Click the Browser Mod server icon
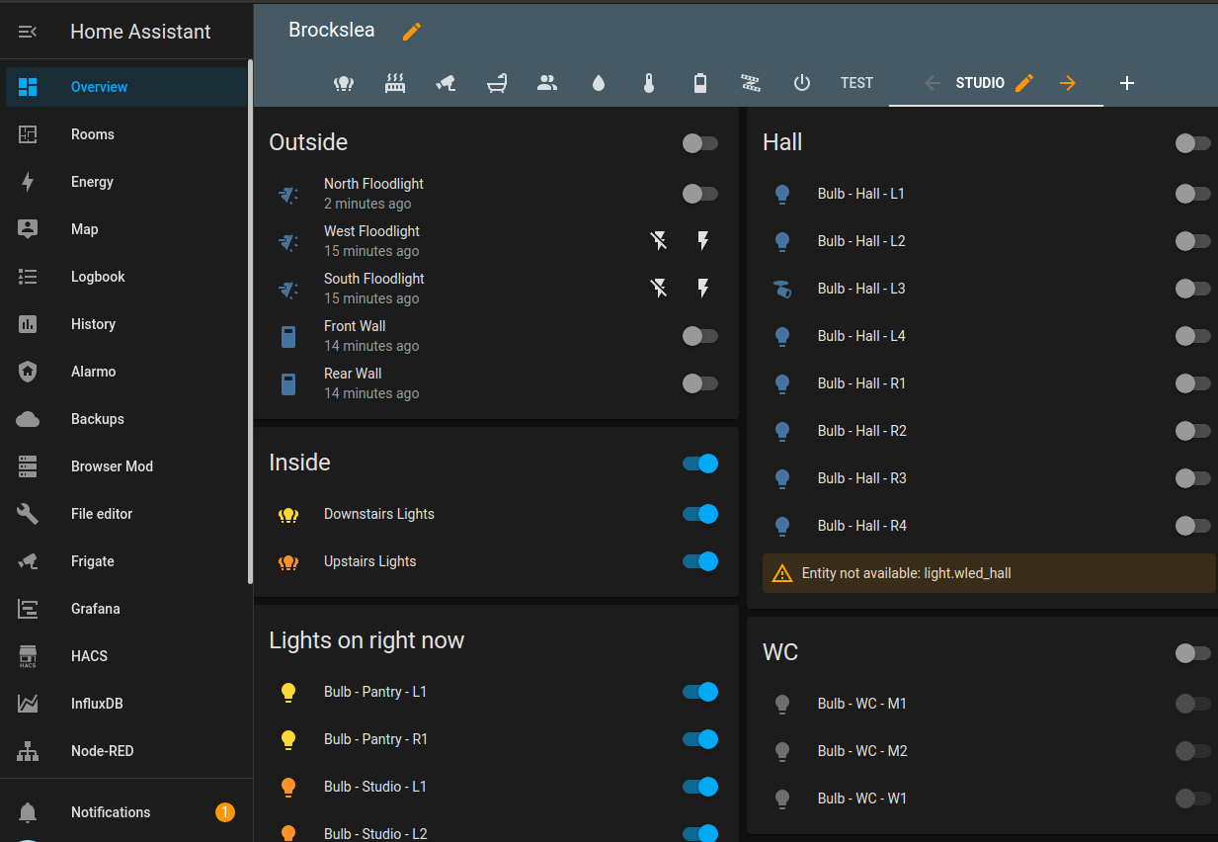This screenshot has height=842, width=1218. point(28,466)
